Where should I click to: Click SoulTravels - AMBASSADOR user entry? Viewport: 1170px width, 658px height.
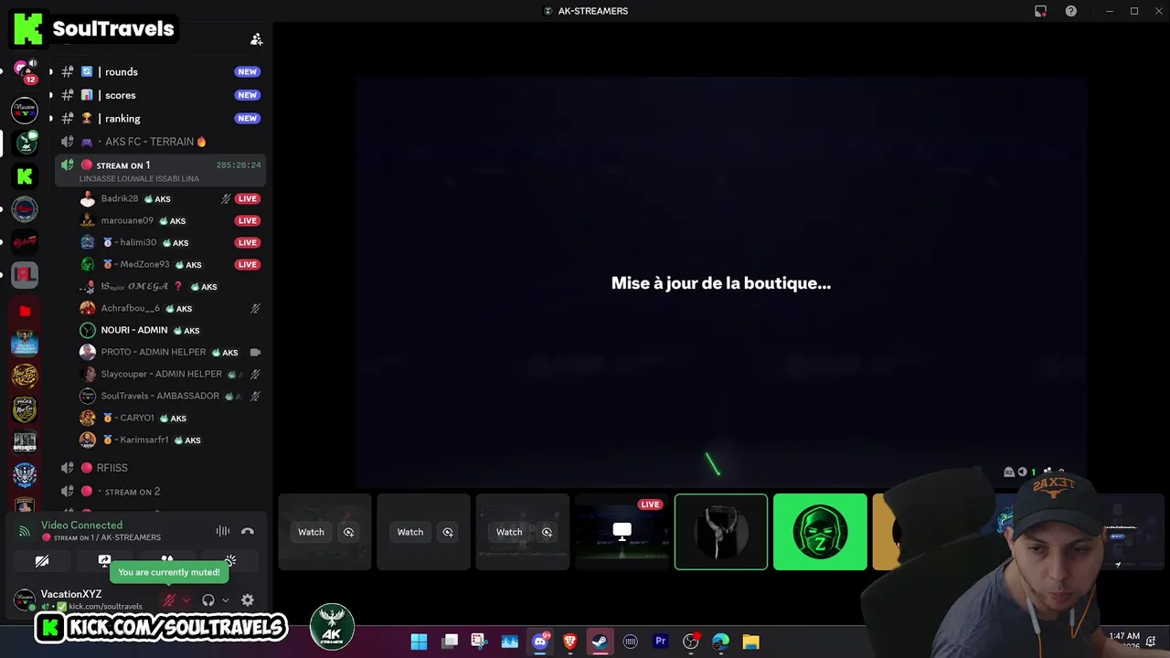170,396
